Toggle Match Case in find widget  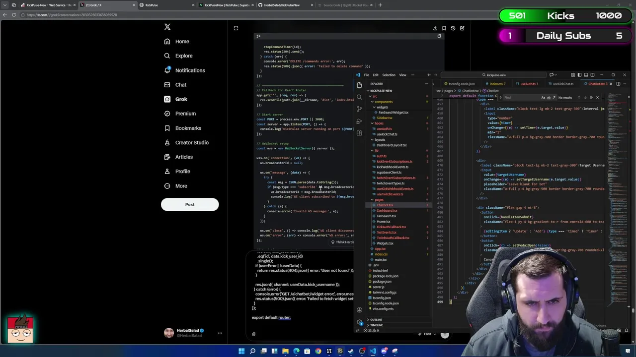pyautogui.click(x=543, y=98)
